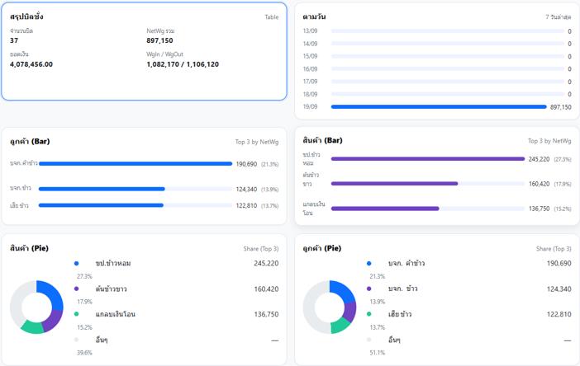Click the เฮีย ข้าว bar in ลูกค้า (Bar)

(102, 205)
